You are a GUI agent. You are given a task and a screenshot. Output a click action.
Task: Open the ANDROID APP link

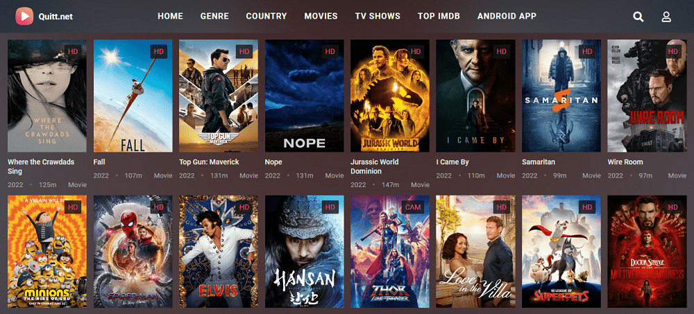coord(507,17)
